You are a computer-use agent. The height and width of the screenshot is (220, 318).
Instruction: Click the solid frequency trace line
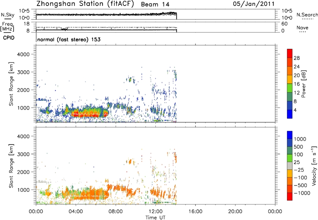(107, 30)
